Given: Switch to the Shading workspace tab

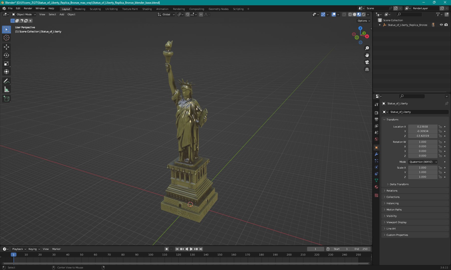Looking at the screenshot, I should pos(147,9).
